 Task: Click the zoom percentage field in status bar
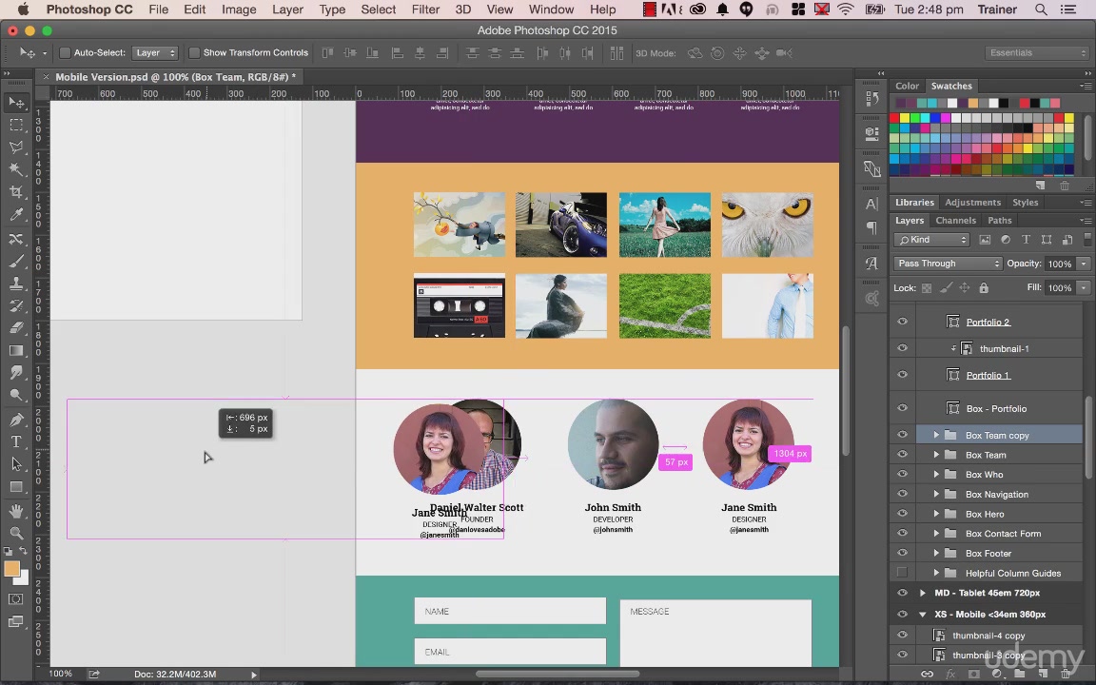(x=61, y=674)
